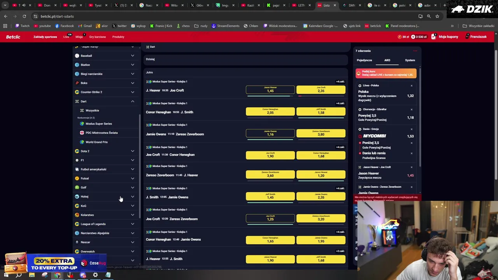The image size is (498, 280).
Task: Expand the Baseball category
Action: (x=133, y=56)
